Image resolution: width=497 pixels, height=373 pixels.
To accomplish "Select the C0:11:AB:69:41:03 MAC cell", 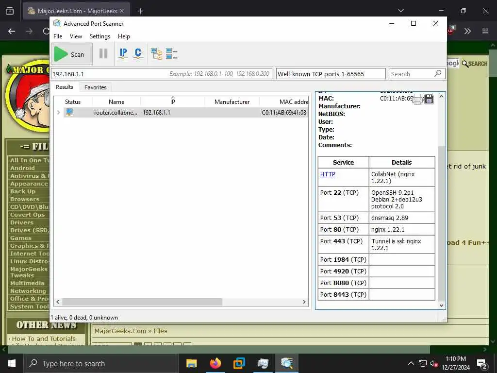I will (284, 113).
